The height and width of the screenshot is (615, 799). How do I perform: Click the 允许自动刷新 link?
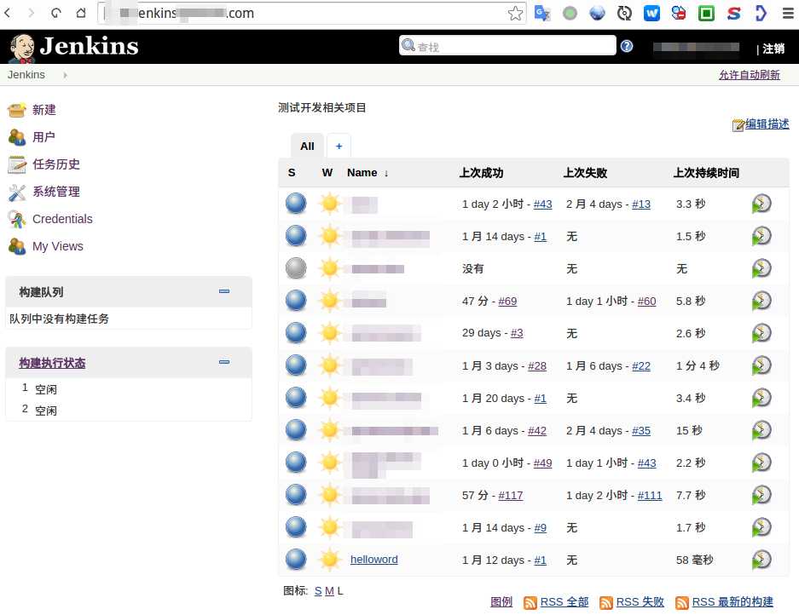click(x=749, y=75)
